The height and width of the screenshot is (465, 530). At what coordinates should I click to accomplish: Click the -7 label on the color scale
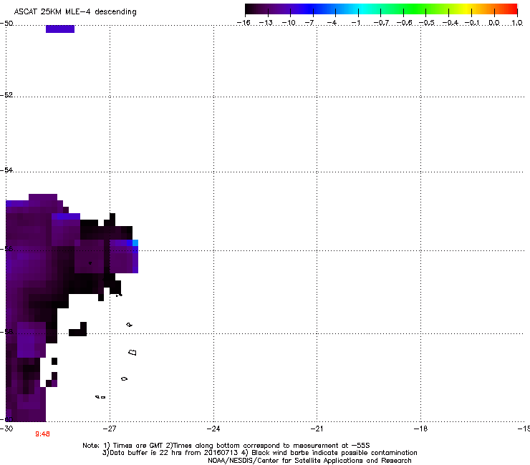tap(309, 23)
